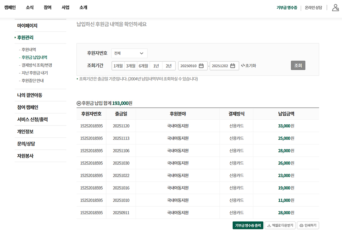342x231 pixels.
Task: Select the 2년 period option
Action: pos(169,66)
